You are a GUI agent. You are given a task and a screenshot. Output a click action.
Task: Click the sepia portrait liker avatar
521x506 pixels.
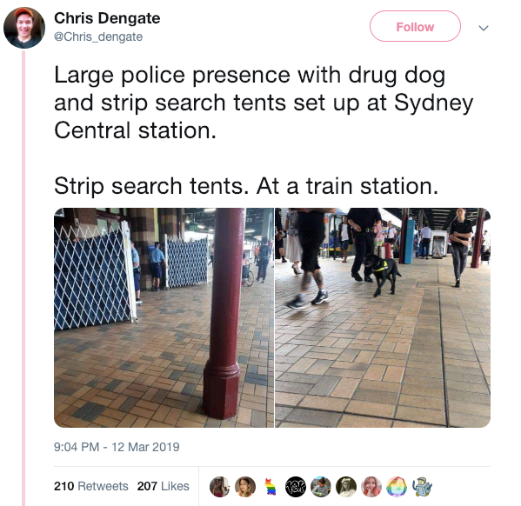pos(346,487)
